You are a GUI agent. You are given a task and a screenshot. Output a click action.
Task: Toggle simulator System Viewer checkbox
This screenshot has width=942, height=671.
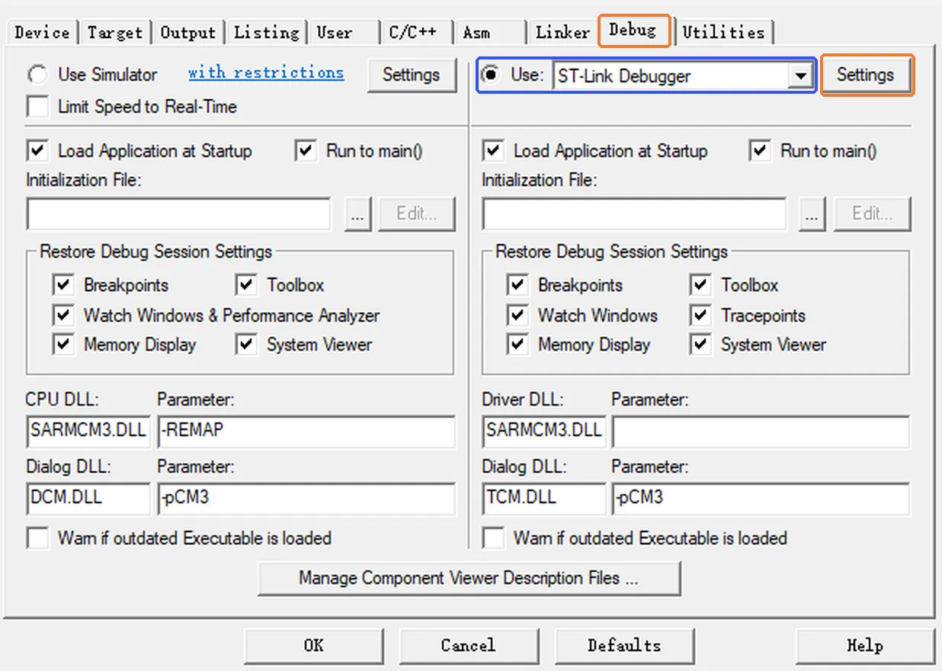pos(246,345)
